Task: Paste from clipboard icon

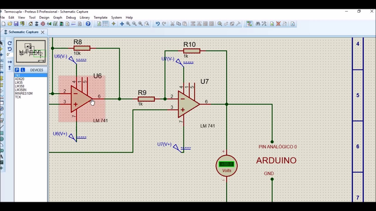Action: [x=185, y=24]
